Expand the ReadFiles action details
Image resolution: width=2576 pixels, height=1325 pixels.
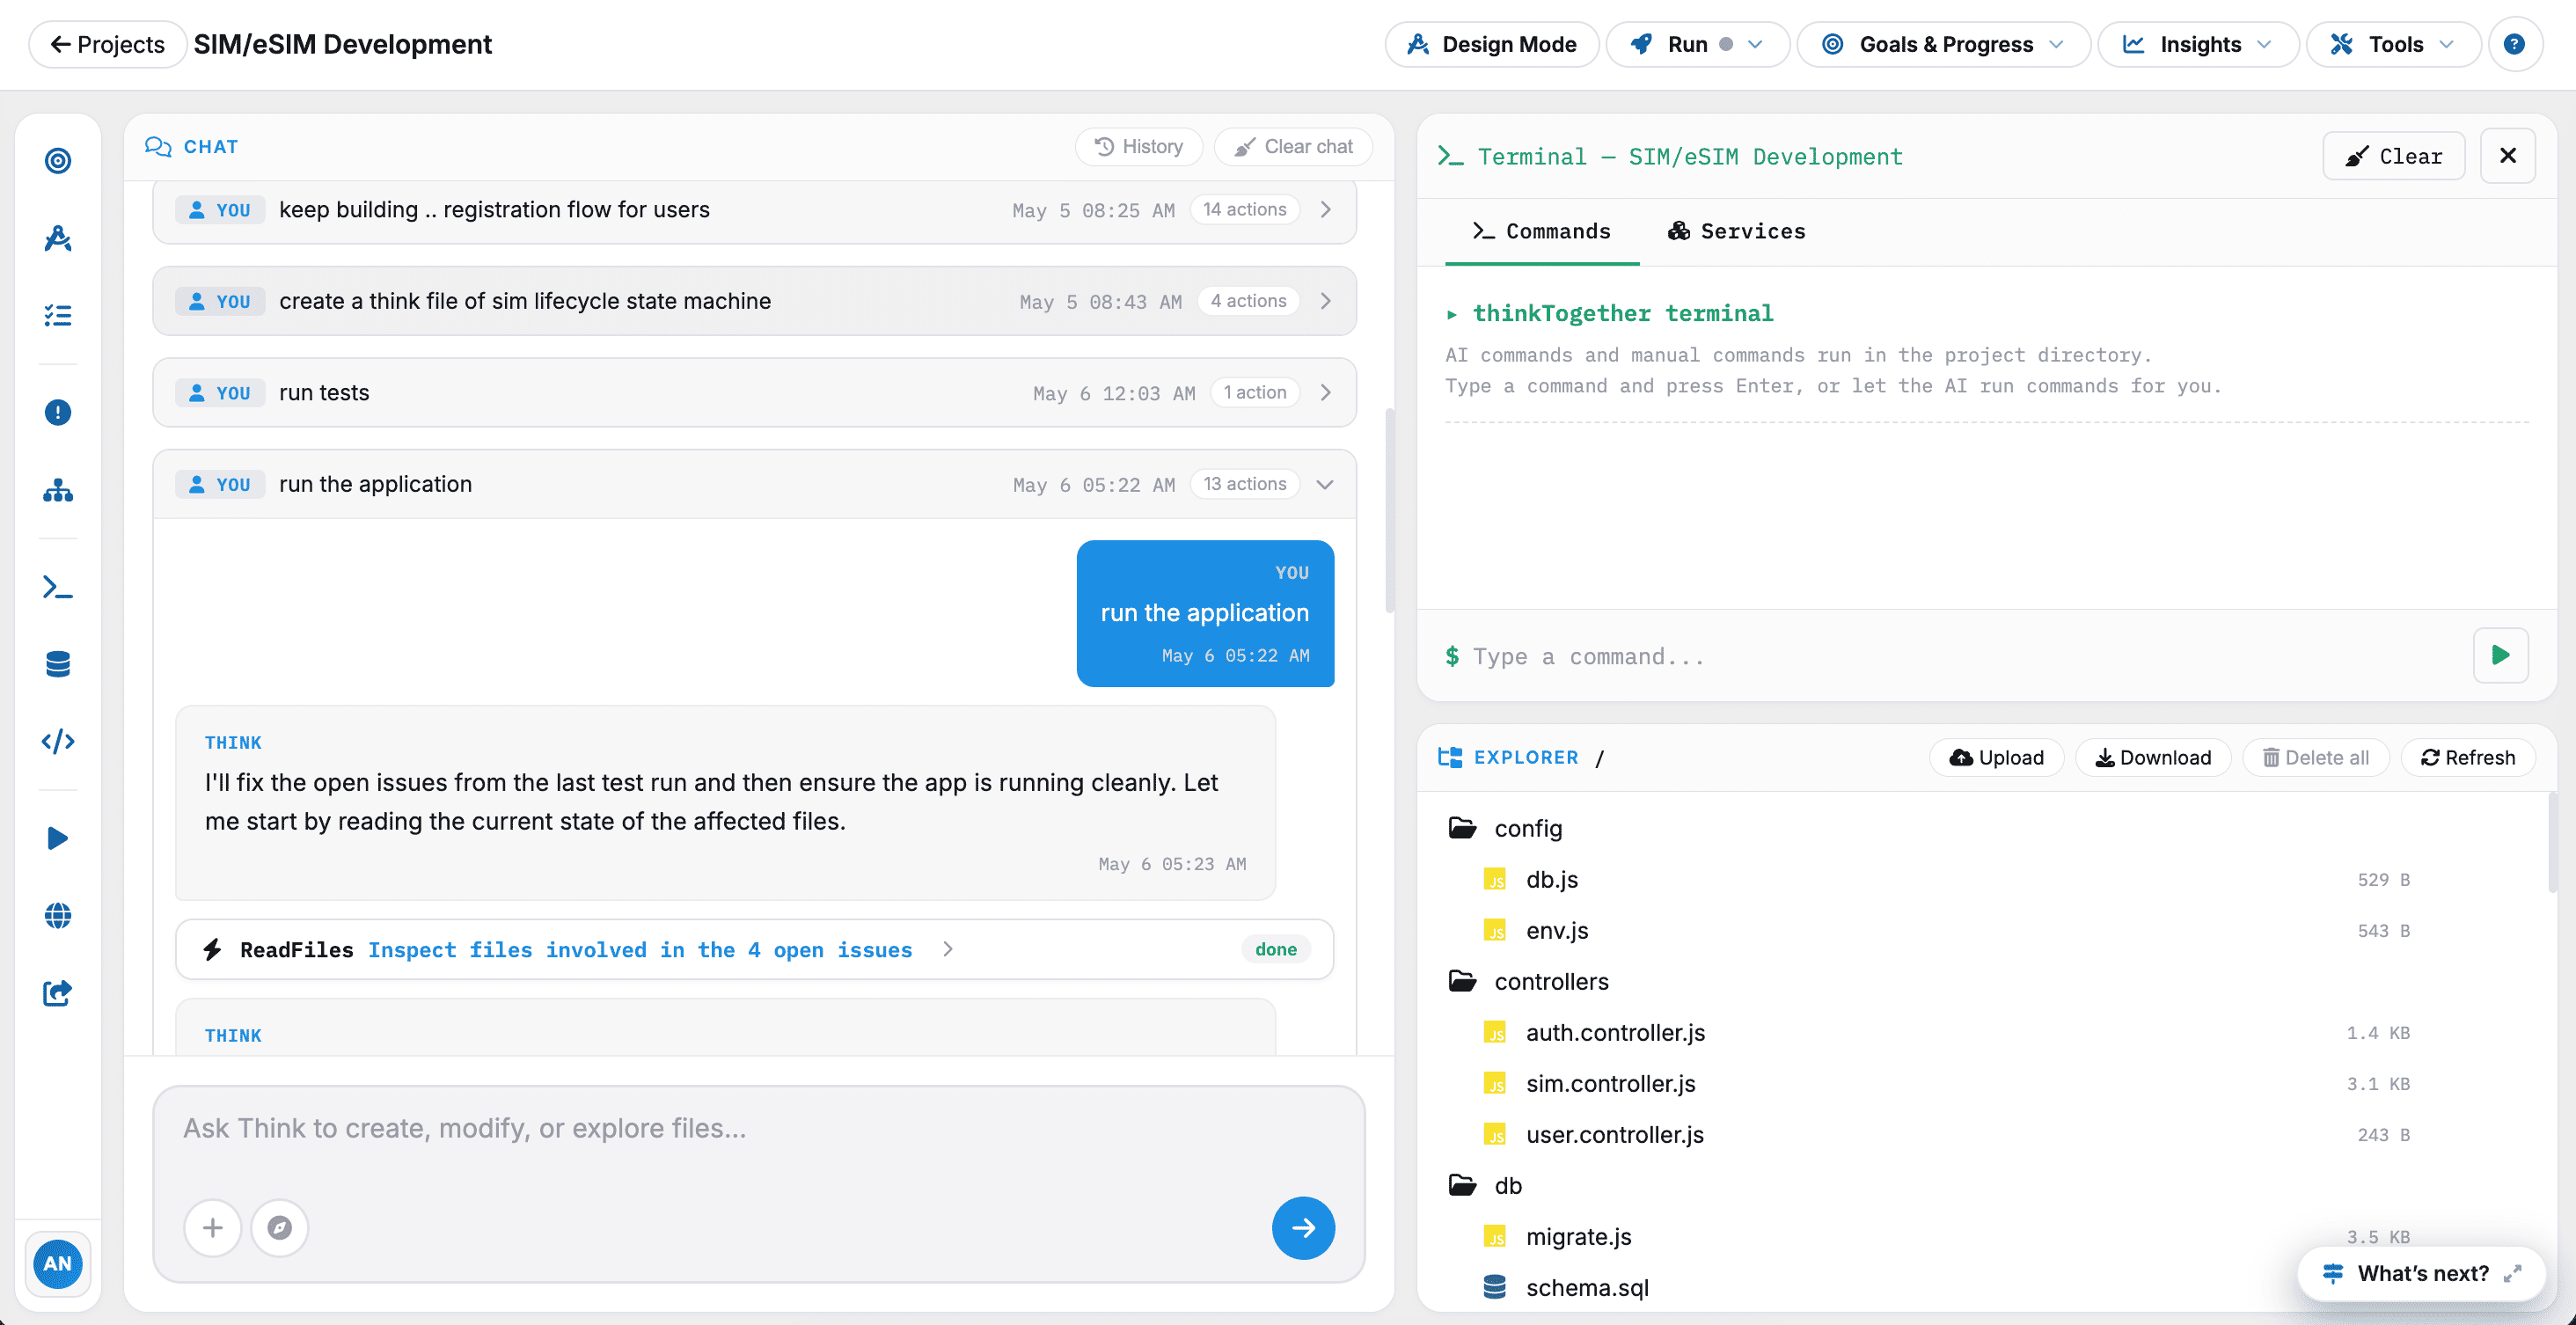947,949
